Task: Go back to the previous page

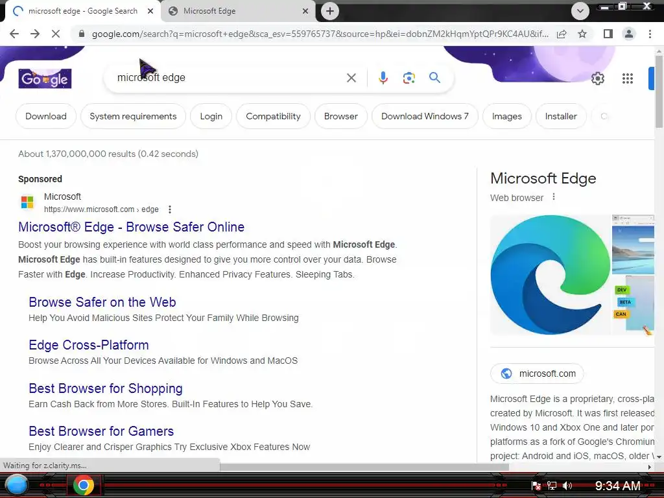Action: pyautogui.click(x=14, y=34)
